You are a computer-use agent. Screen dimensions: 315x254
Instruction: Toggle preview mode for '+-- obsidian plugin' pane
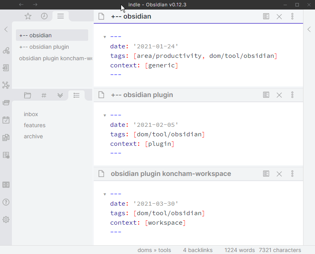coord(266,95)
